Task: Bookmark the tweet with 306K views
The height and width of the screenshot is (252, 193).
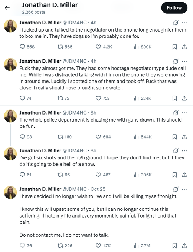Action: (x=175, y=175)
